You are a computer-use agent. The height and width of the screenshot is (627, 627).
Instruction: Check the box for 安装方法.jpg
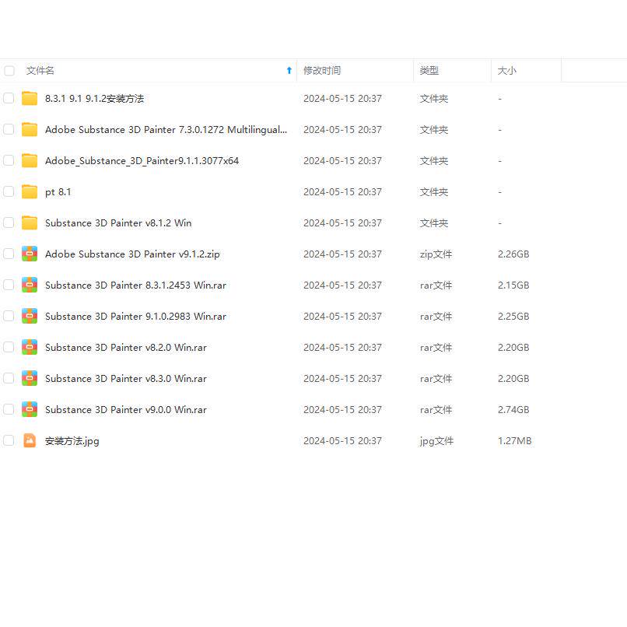click(x=9, y=440)
